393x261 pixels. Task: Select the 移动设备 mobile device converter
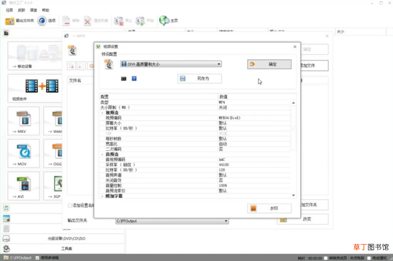point(35,56)
